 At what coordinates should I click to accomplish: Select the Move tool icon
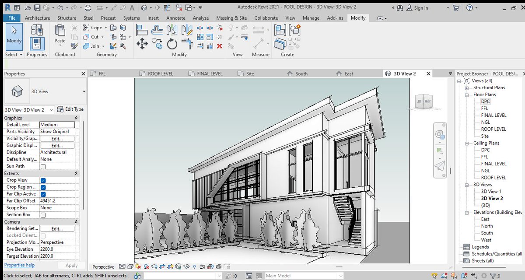pyautogui.click(x=142, y=44)
